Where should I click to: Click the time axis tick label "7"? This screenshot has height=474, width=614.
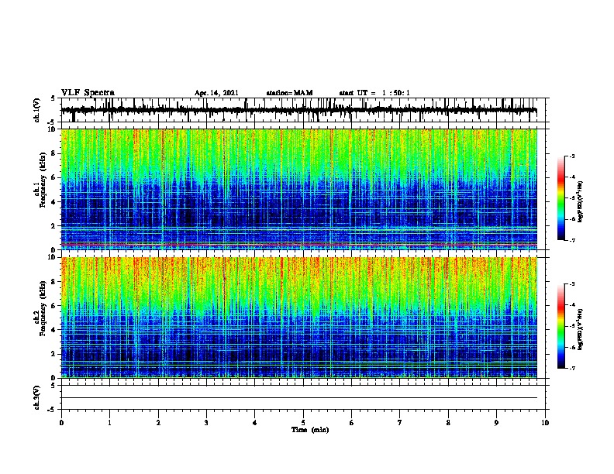tap(400, 423)
